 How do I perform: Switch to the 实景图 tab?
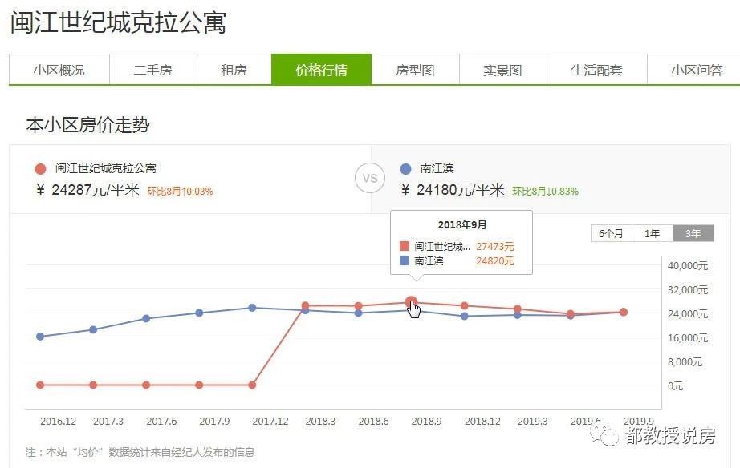tap(502, 69)
